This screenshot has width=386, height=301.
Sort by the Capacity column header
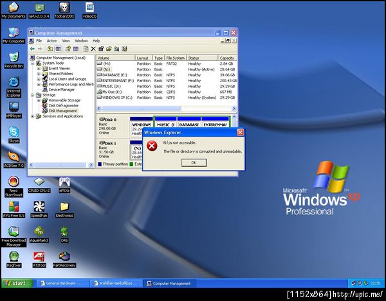[x=227, y=58]
